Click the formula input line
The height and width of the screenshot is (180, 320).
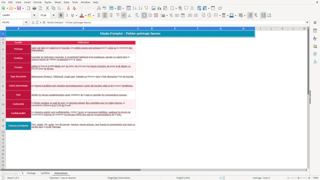pos(176,22)
